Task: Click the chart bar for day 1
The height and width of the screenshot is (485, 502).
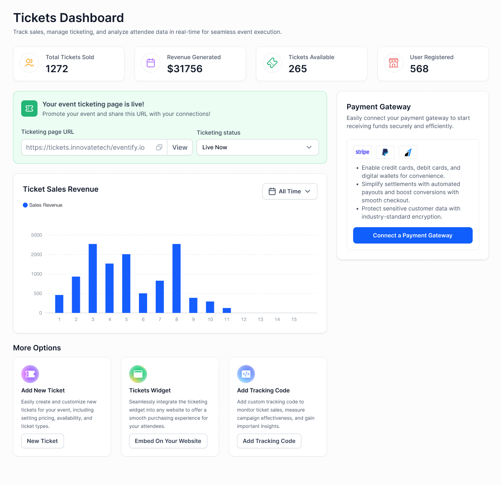Action: 59,304
